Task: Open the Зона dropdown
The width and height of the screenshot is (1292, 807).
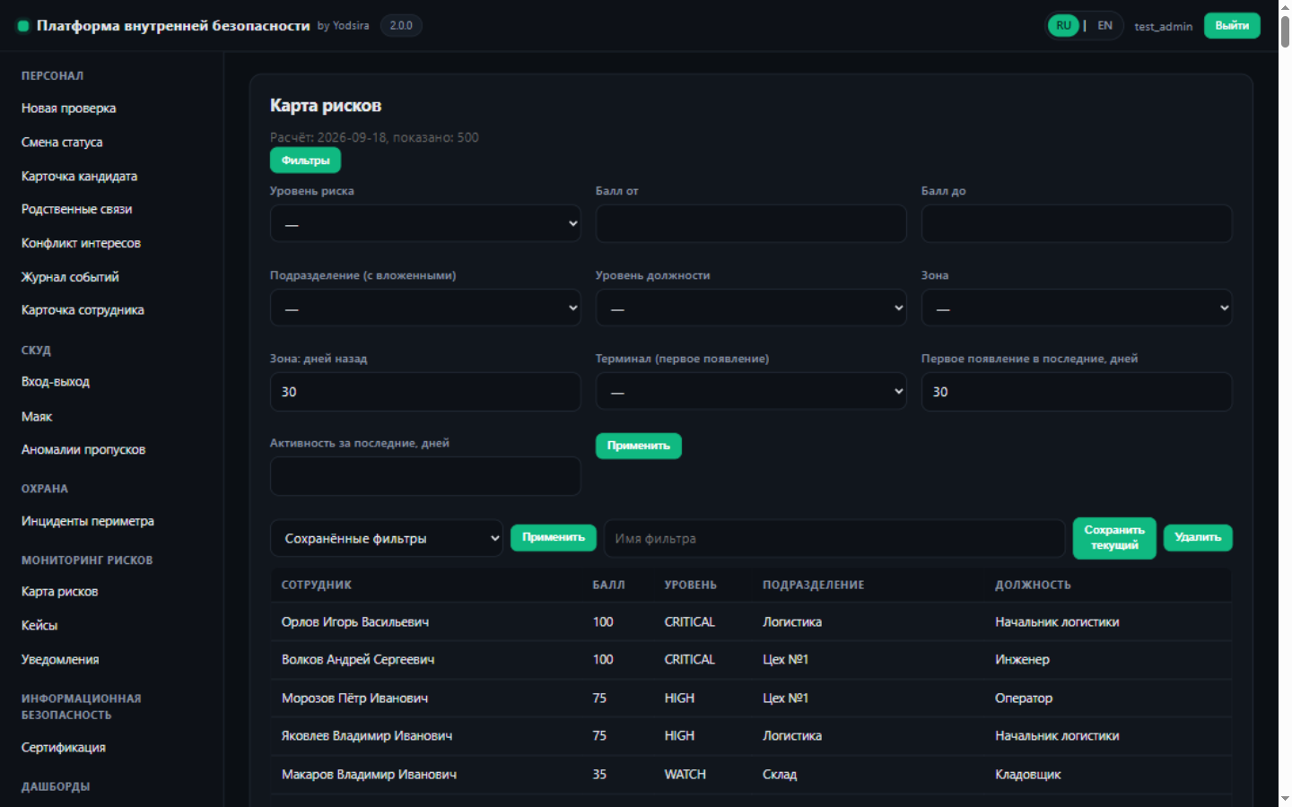Action: pyautogui.click(x=1077, y=308)
